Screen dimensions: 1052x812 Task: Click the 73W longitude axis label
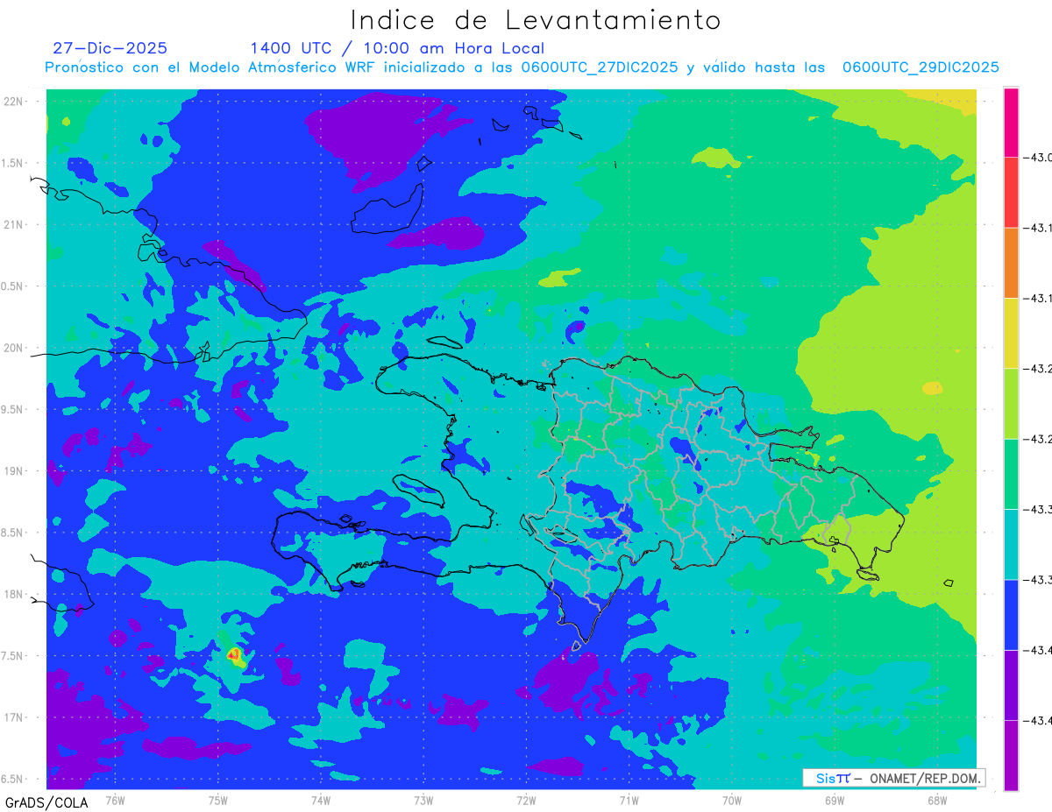(423, 800)
